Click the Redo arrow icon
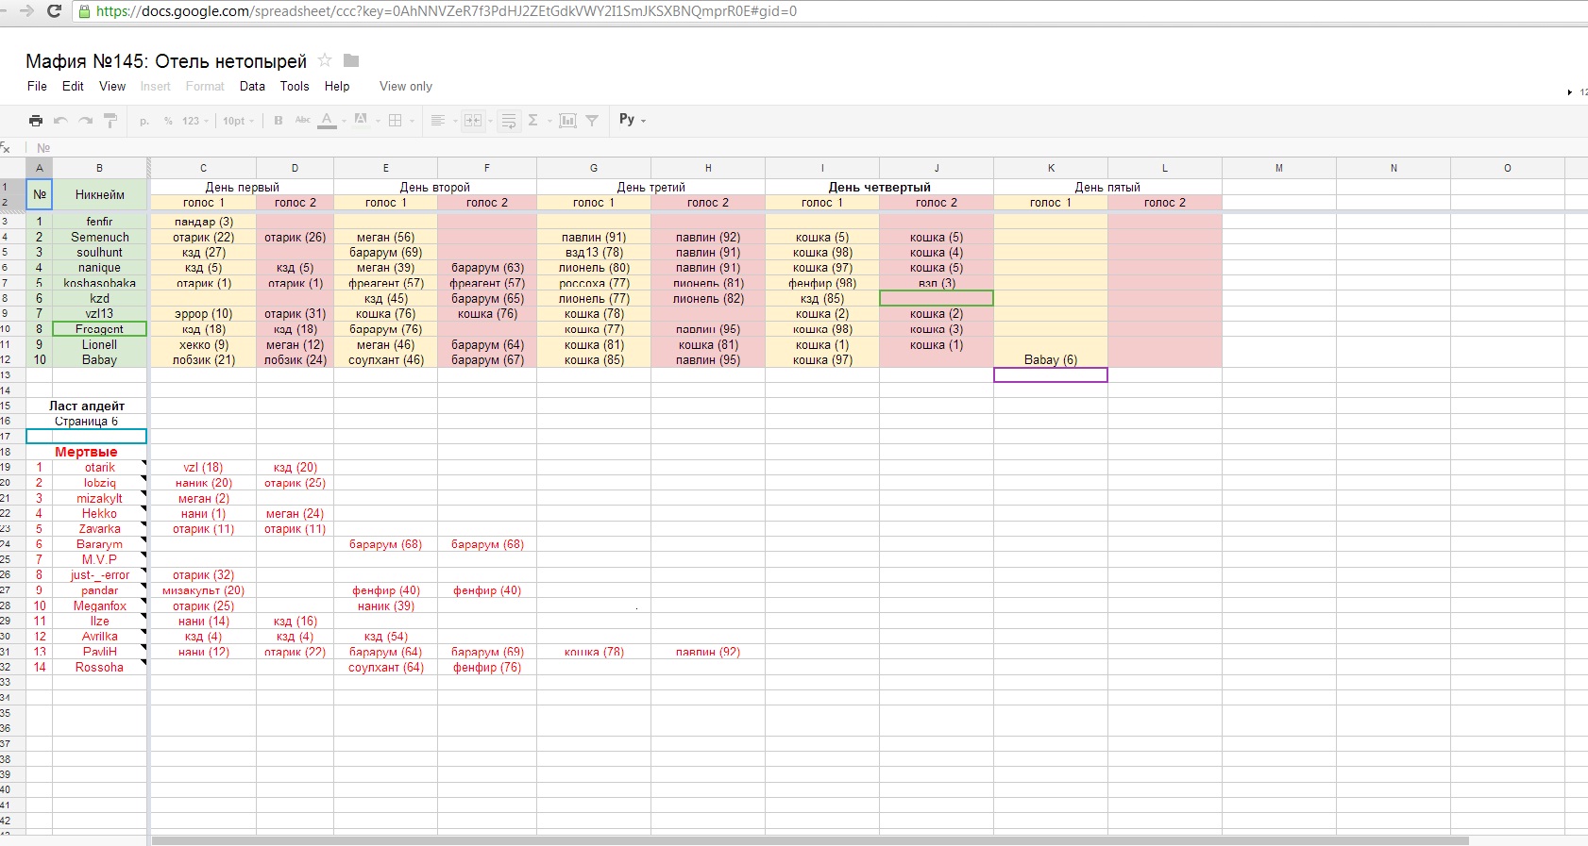1588x846 pixels. (x=85, y=121)
